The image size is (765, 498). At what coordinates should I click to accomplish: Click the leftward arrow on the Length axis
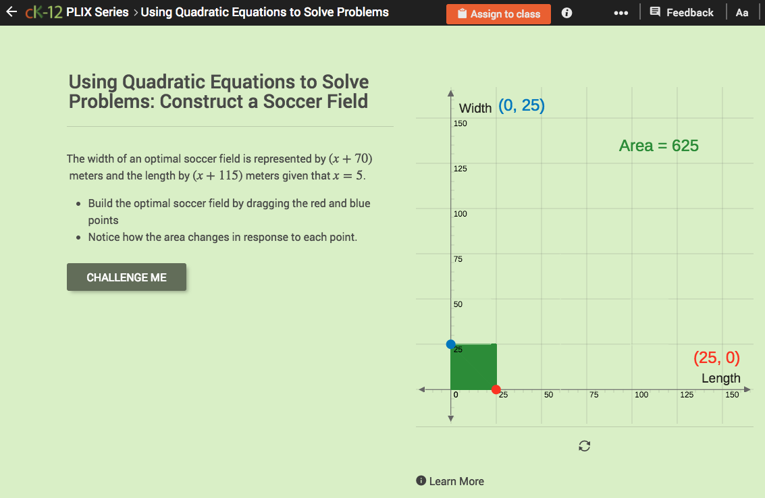point(423,389)
